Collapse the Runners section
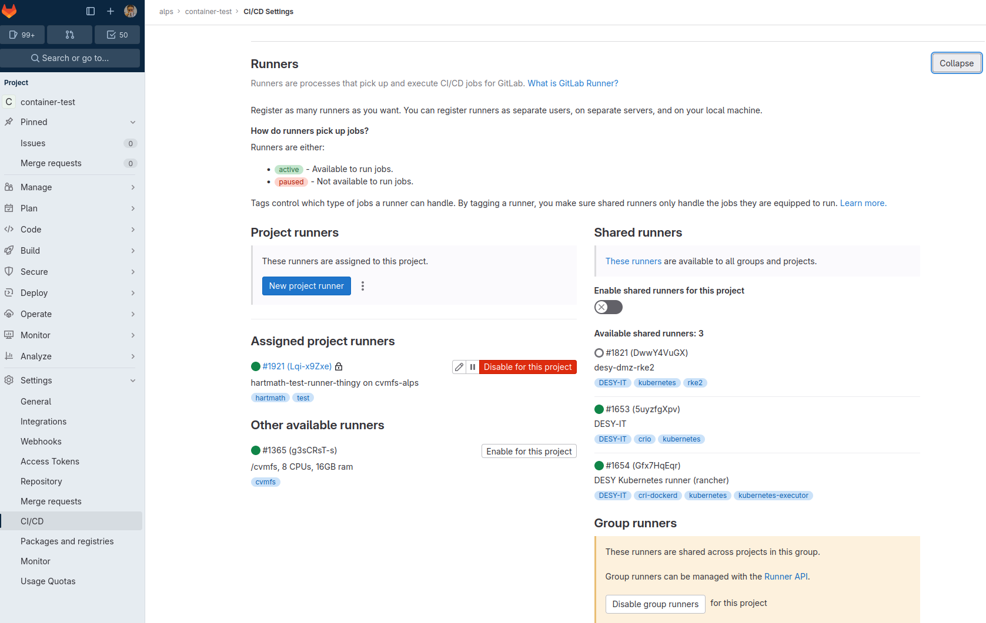The image size is (986, 623). click(x=956, y=63)
